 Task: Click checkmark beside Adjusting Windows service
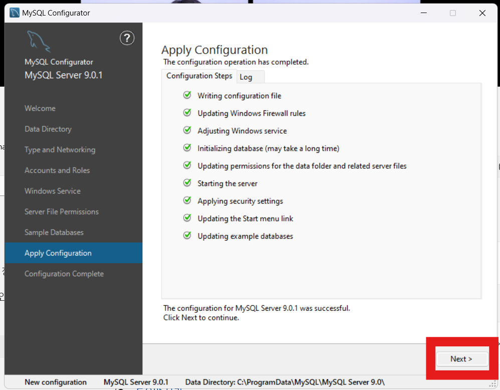point(187,130)
